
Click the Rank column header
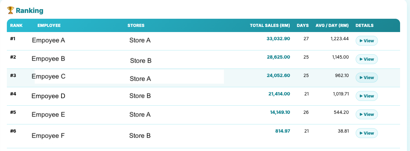tap(16, 26)
